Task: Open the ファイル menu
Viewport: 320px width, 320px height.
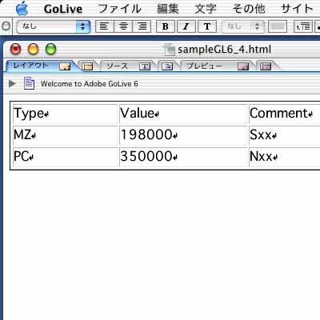Action: point(119,9)
